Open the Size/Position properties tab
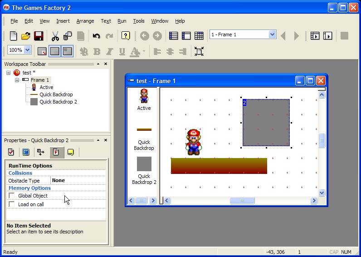Image resolution: width=361 pixels, height=257 pixels. click(41, 152)
